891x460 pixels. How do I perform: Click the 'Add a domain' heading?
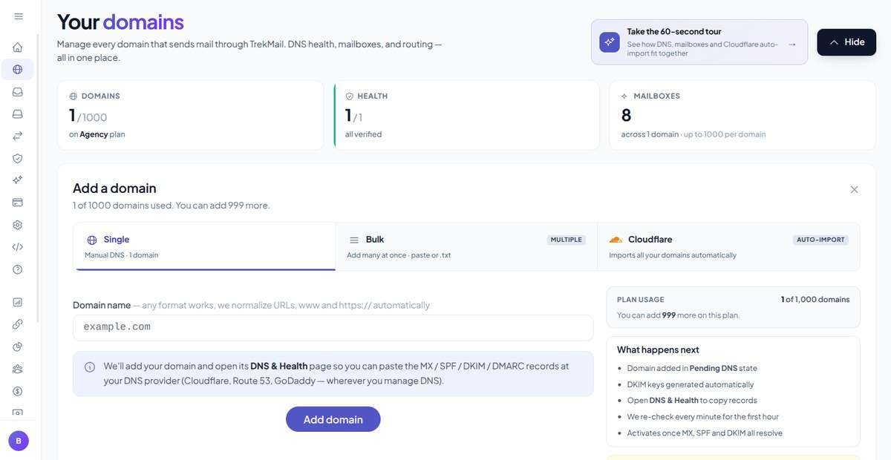(x=114, y=188)
